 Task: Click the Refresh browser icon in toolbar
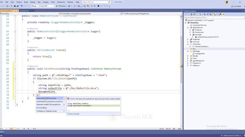coord(69,6)
